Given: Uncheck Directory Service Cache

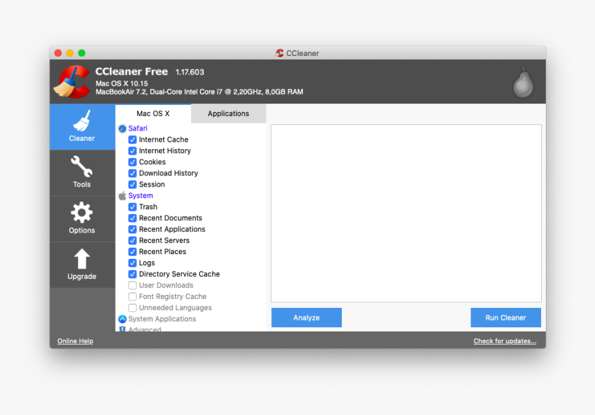Looking at the screenshot, I should coord(132,274).
